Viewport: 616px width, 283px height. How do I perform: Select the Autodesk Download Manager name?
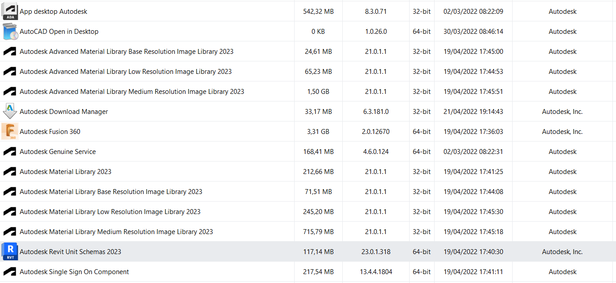point(64,112)
